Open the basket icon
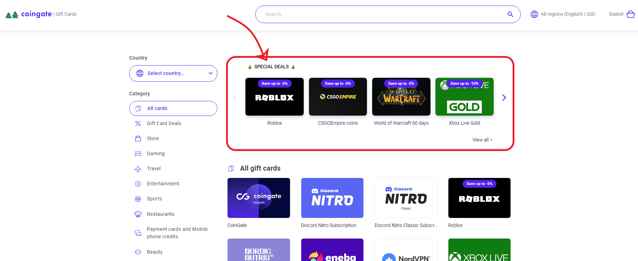Image resolution: width=638 pixels, height=261 pixels. point(631,14)
